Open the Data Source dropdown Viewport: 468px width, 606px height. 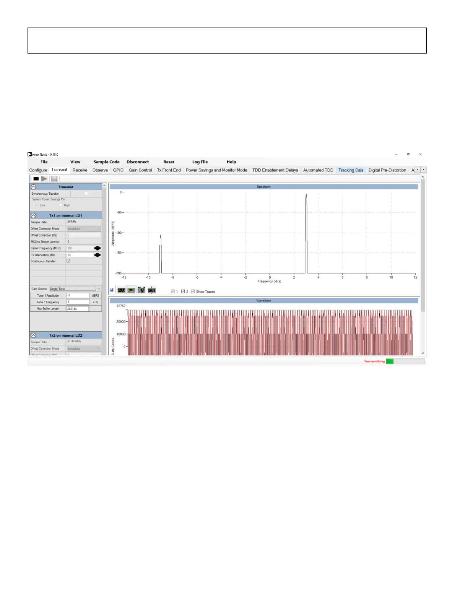click(x=75, y=289)
